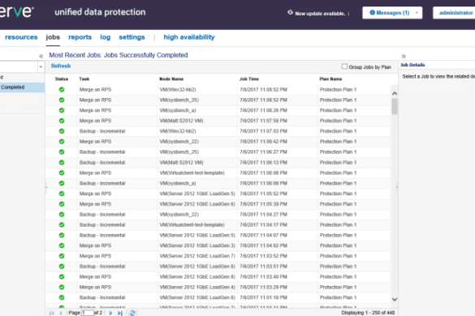Click status icon for 11:07:58 PM job
This screenshot has width=475, height=316.
[62, 121]
